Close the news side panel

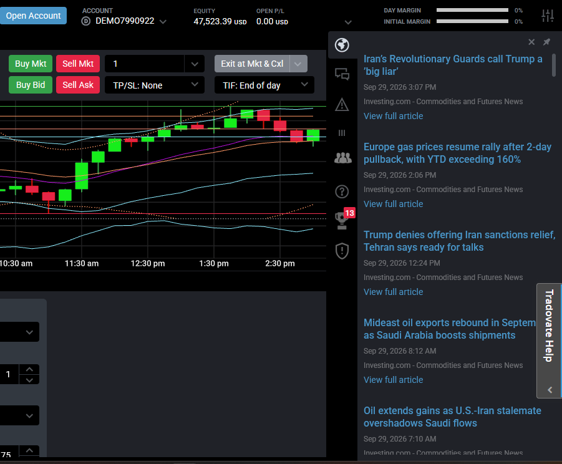coord(531,42)
